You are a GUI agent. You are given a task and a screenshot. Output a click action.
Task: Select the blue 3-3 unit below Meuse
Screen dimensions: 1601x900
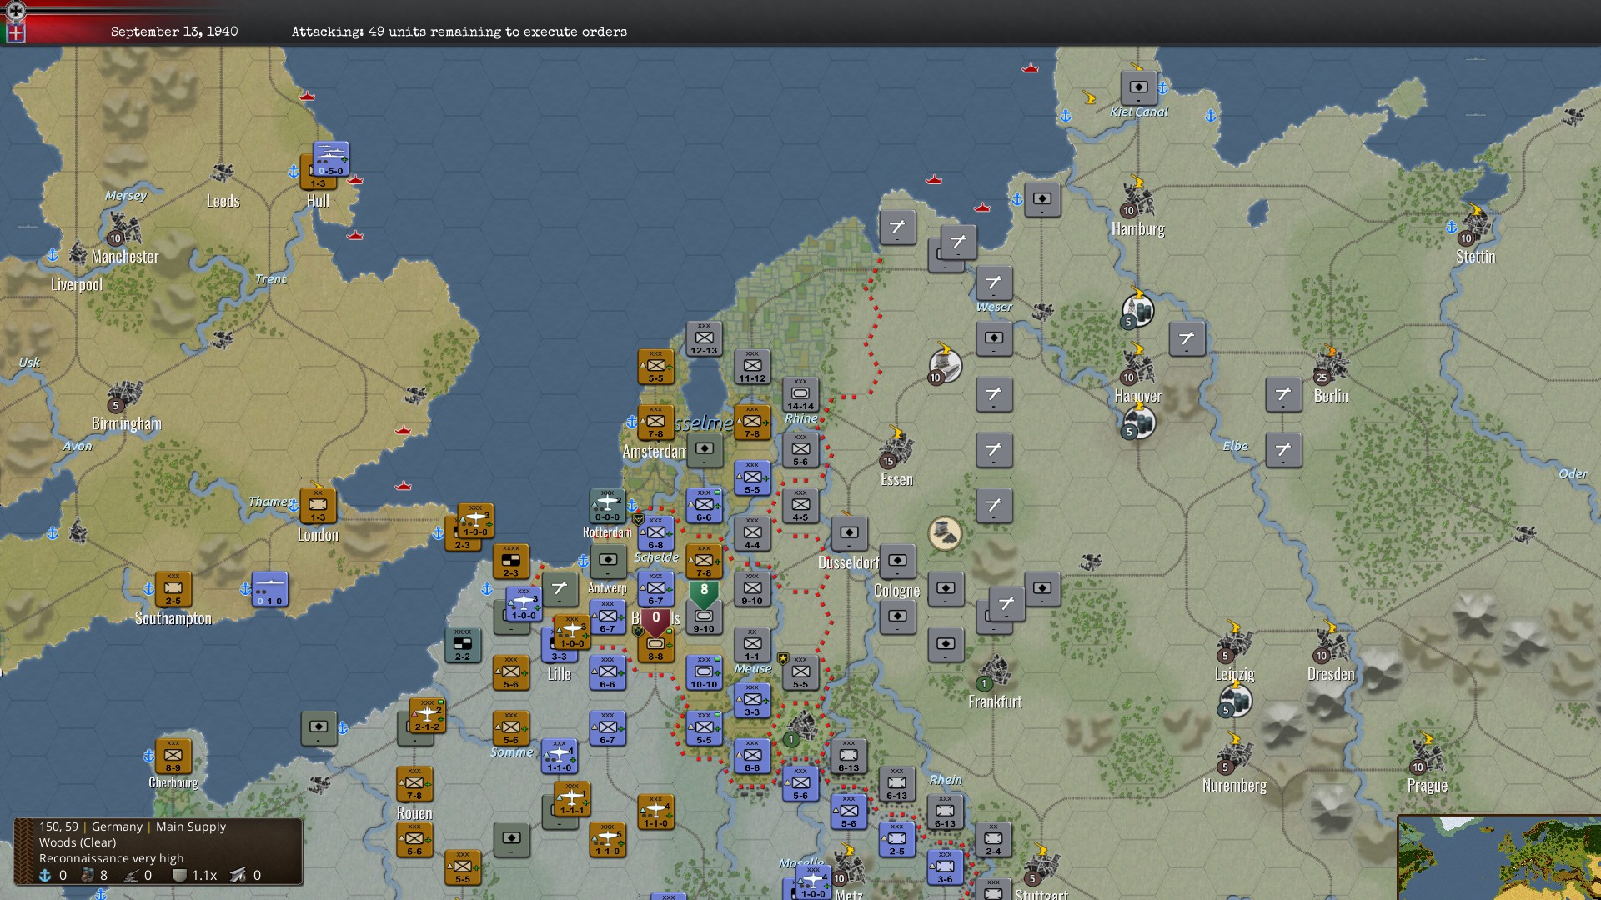[x=752, y=701]
